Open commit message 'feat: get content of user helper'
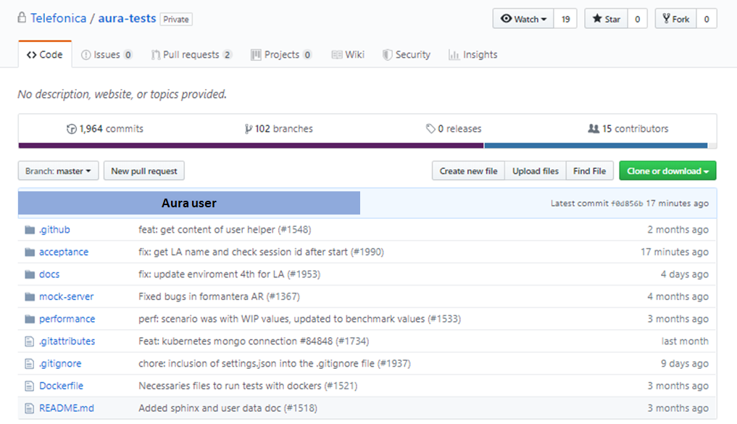 225,229
